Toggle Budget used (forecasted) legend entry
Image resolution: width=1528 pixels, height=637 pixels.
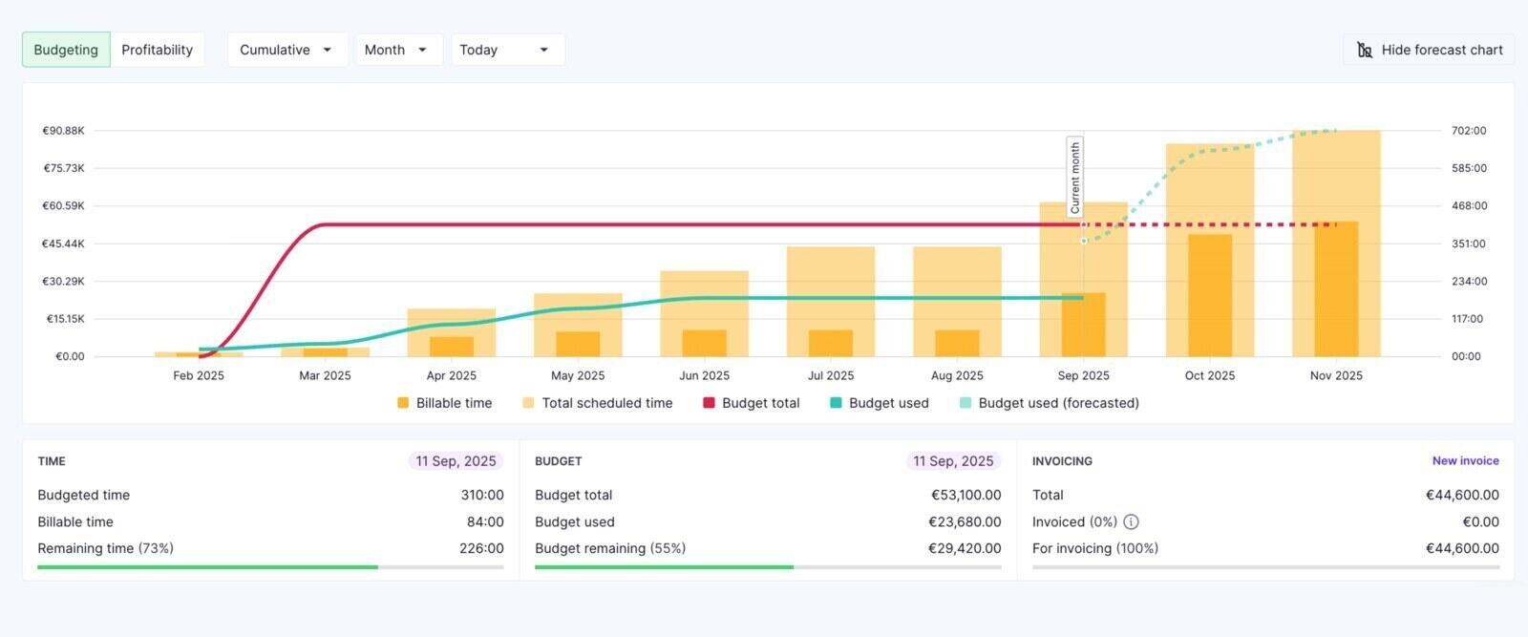tap(1050, 403)
